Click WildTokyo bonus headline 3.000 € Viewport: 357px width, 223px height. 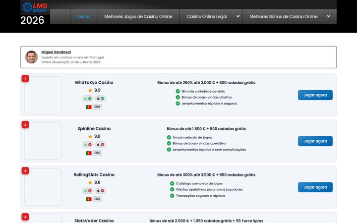206,83
